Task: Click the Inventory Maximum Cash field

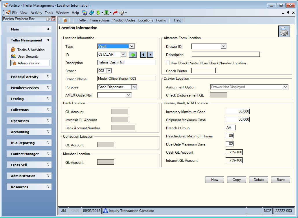Action: [238, 111]
